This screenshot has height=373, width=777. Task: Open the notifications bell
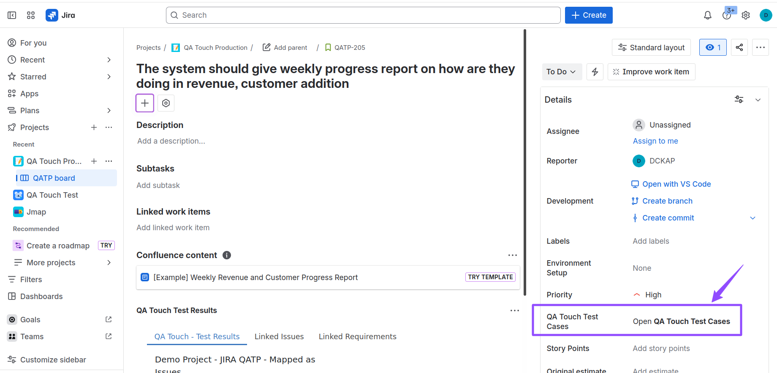pyautogui.click(x=708, y=15)
